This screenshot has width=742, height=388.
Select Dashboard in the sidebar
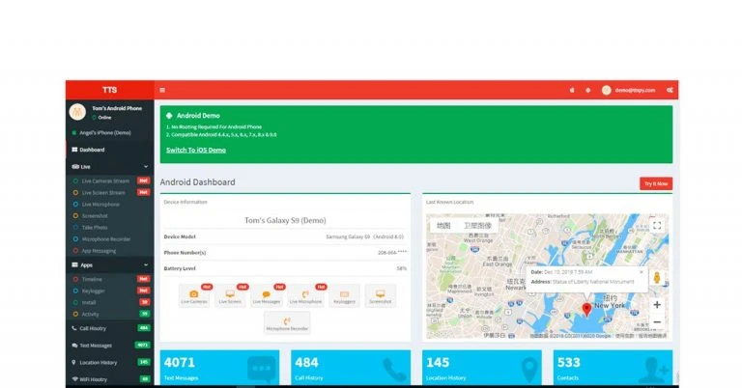coord(93,150)
